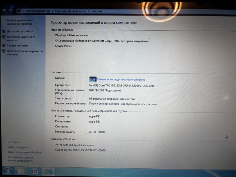Click the 5,9 performance score badge
The image size is (236, 177).
coord(93,79)
